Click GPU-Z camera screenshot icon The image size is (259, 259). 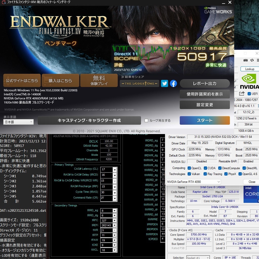point(246,60)
